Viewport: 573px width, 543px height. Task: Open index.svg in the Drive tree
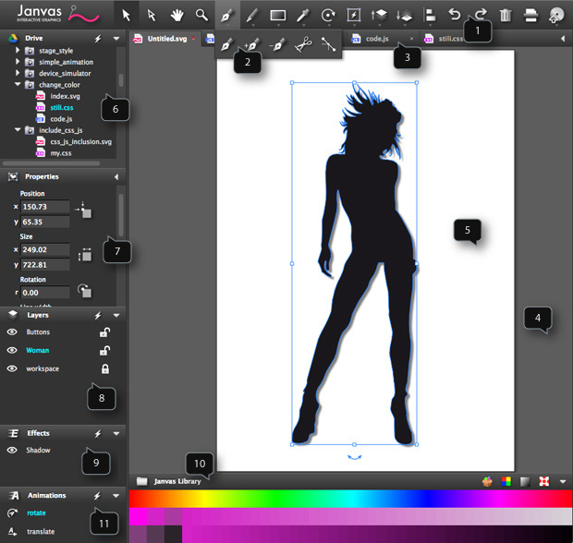coord(65,96)
